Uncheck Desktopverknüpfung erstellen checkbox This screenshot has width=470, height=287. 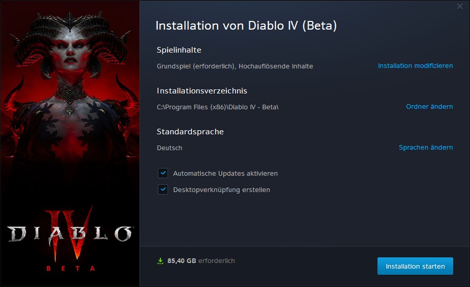point(163,189)
